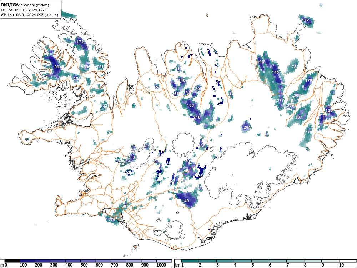Select the dark blue 100–200 m legend swatch
The image size is (357, 268).
27,261
